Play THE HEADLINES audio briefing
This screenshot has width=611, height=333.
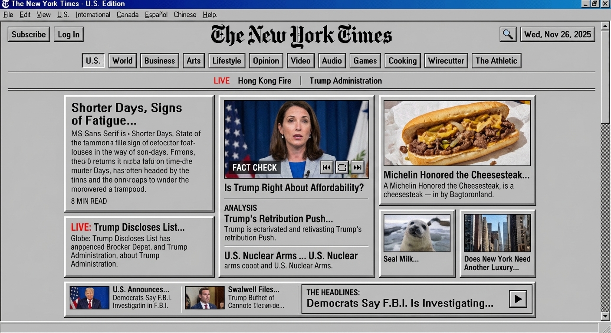tap(517, 299)
